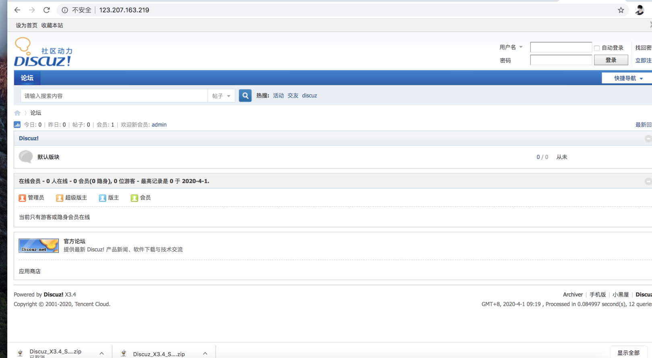Click Tencent Cloud footer link
The image size is (652, 358).
[x=92, y=304]
